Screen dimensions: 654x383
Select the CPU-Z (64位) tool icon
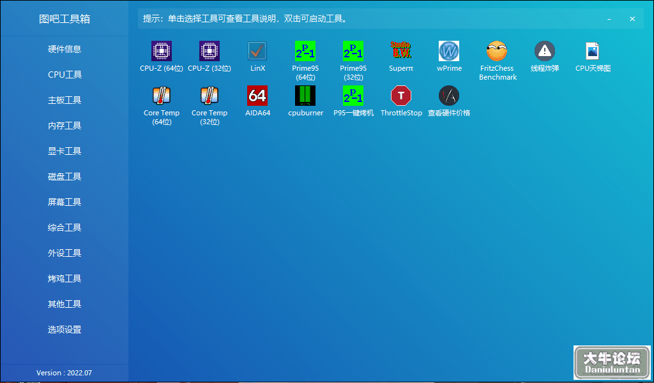point(162,51)
